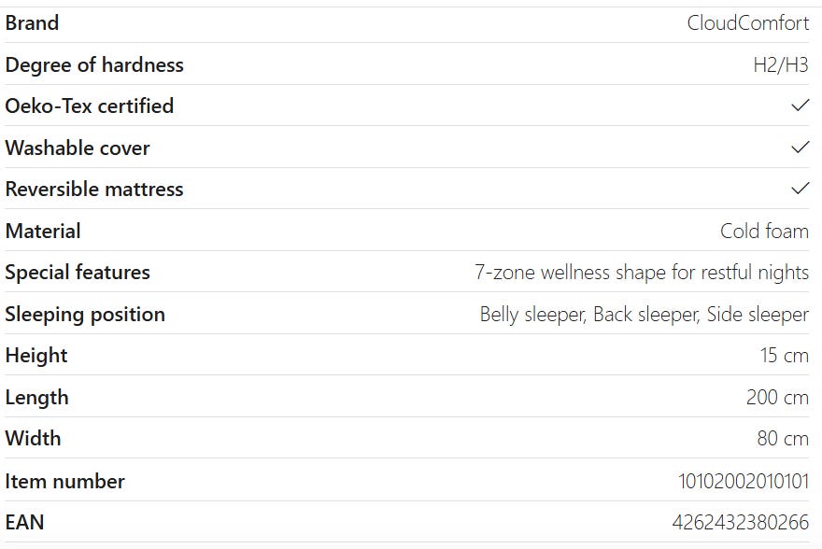Screen dimensions: 822x549
Task: Click the Special features label
Action: tap(78, 273)
